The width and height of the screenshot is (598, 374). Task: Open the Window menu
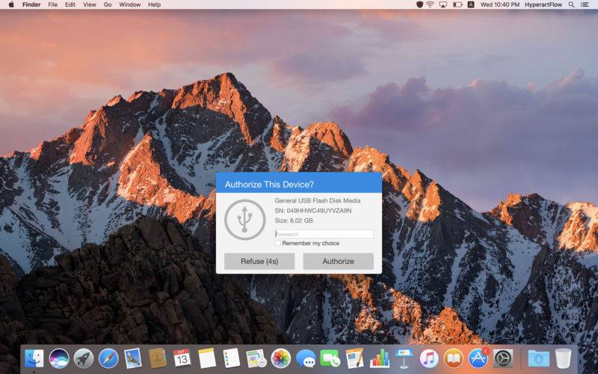pos(129,4)
